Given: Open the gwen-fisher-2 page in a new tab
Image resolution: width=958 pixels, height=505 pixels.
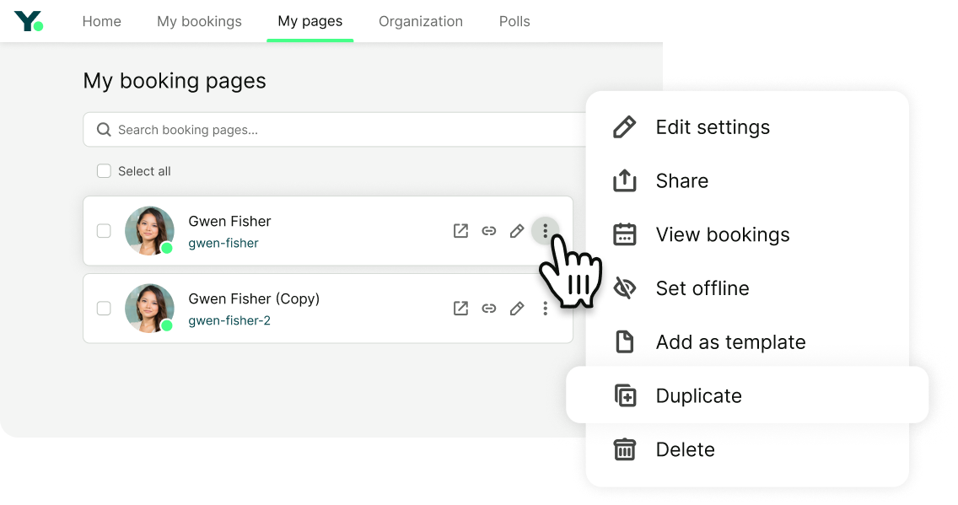Looking at the screenshot, I should [x=460, y=309].
